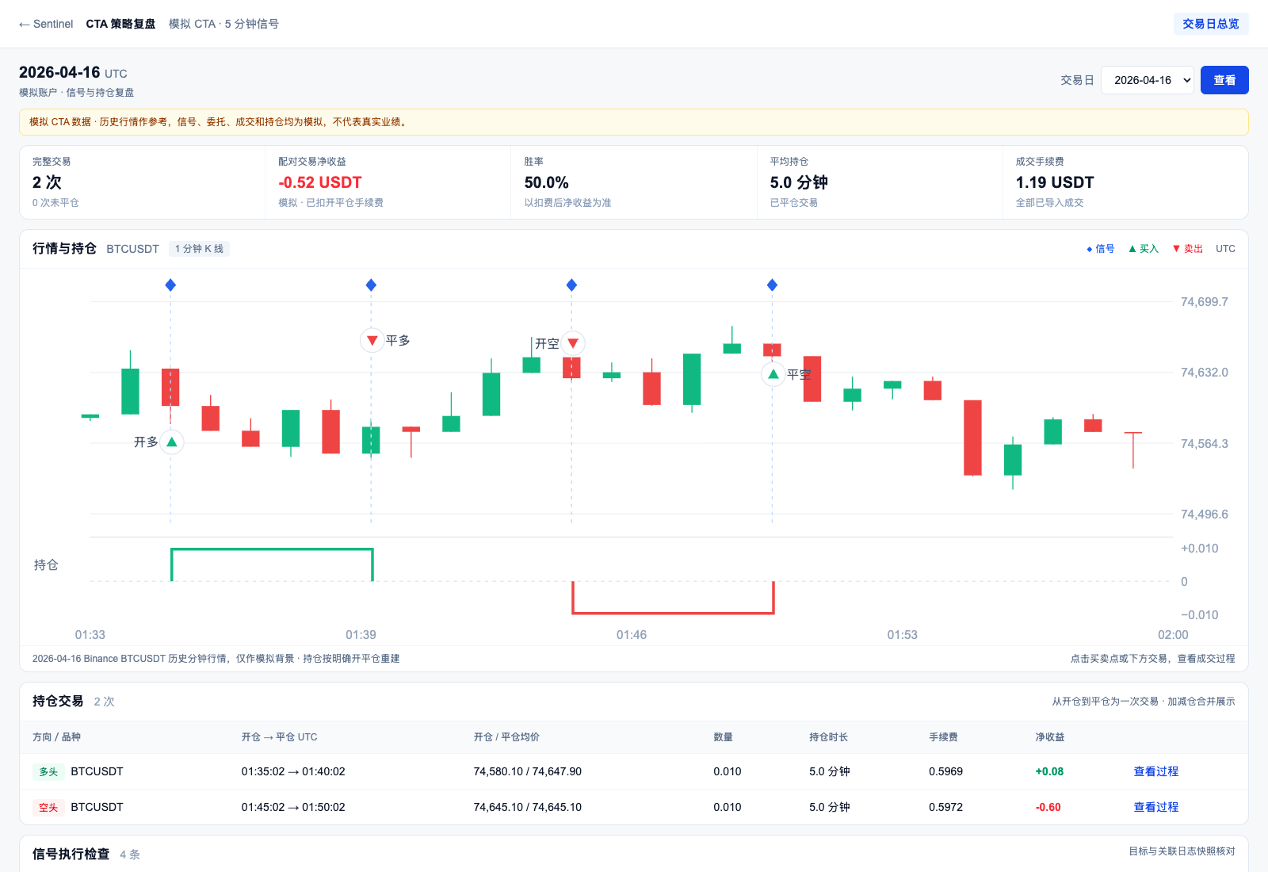Viewport: 1268px width, 872px height.
Task: Open 查看过程 for the 空头 trade
Action: 1155,807
